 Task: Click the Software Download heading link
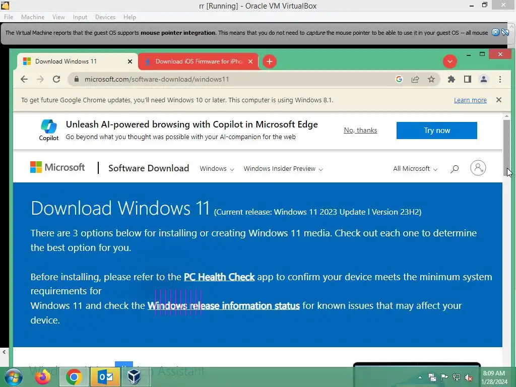point(149,168)
